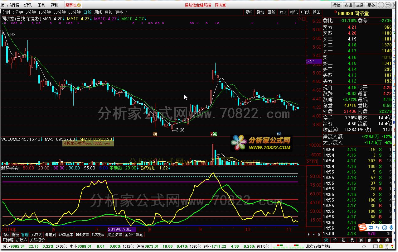Expand the 更多 periods menu
The width and height of the screenshot is (398, 252).
121,12
